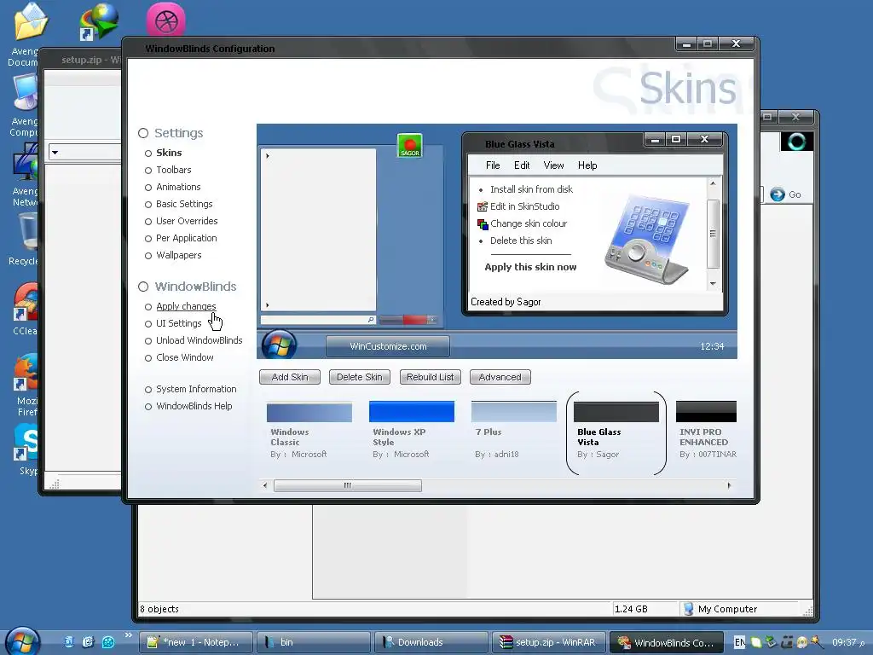Select Toolbars in the Settings list
Screen dimensions: 873x655
tap(173, 170)
